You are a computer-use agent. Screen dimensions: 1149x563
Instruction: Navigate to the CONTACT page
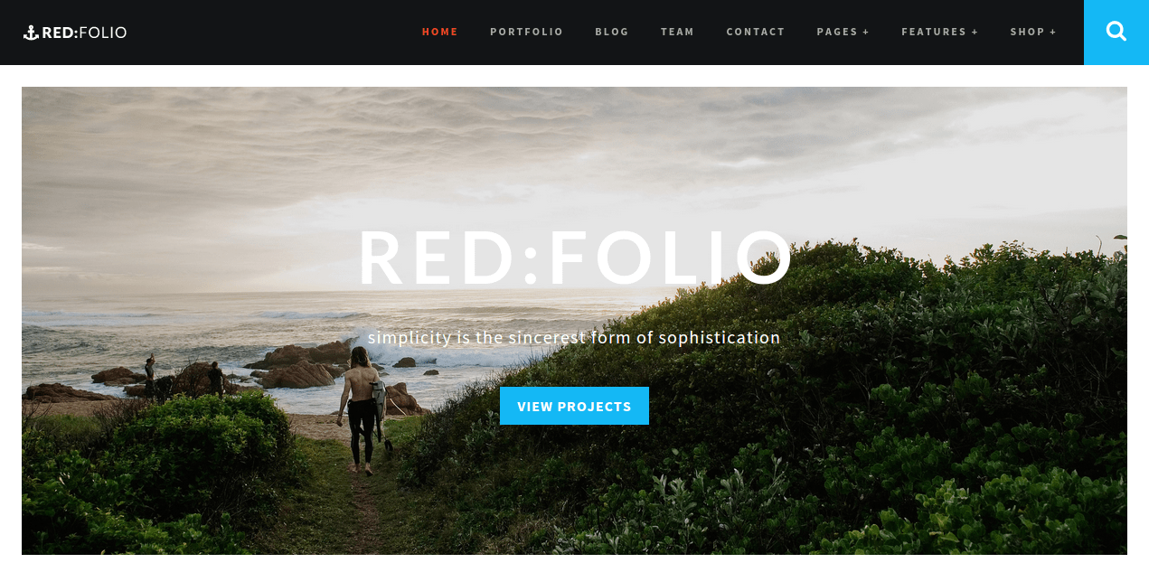756,32
